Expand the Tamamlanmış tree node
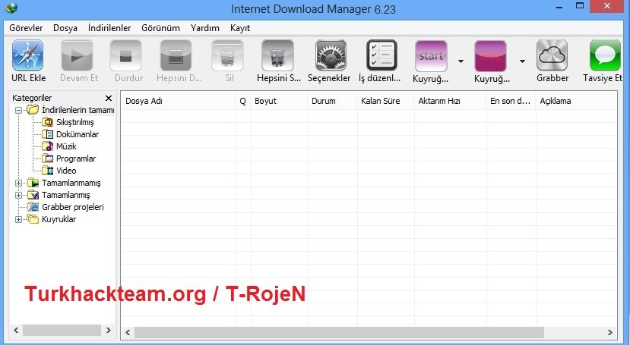This screenshot has width=630, height=345. tap(18, 195)
